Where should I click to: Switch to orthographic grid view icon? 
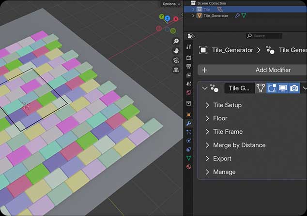pyautogui.click(x=176, y=70)
